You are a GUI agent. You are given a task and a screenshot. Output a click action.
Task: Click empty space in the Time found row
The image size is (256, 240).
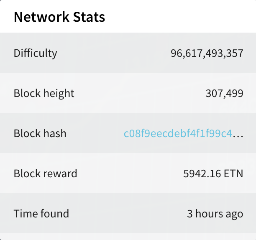pyautogui.click(x=127, y=213)
